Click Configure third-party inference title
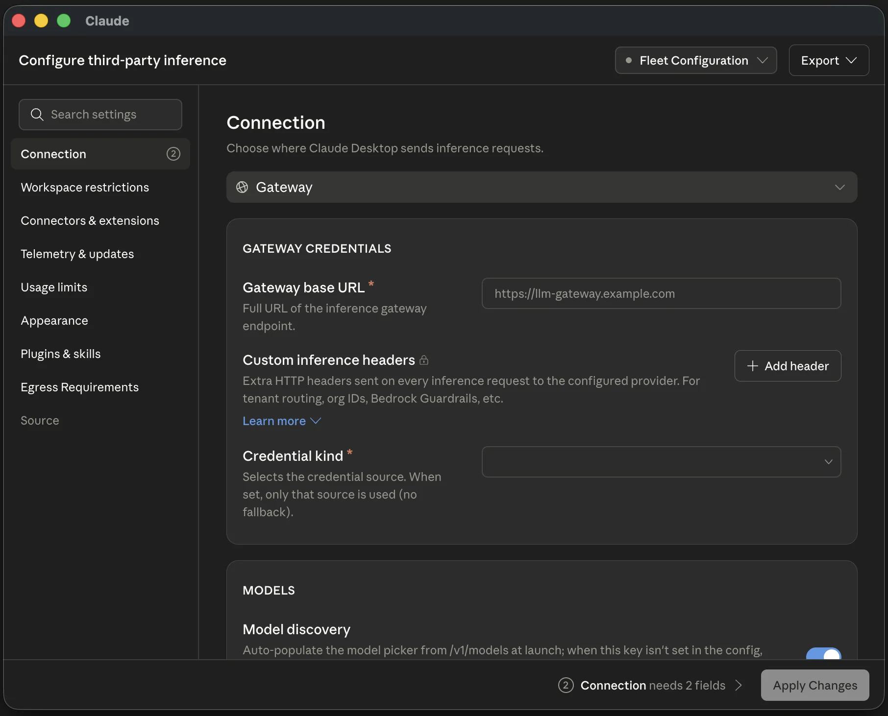 pyautogui.click(x=123, y=60)
